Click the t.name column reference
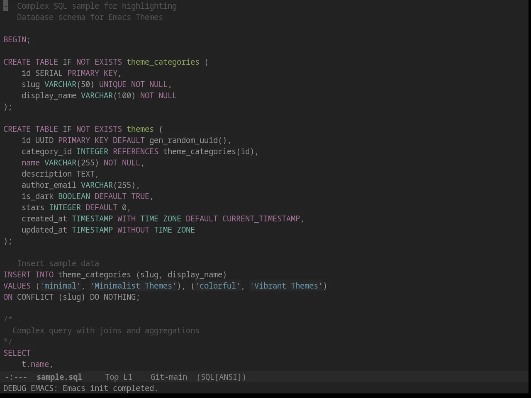The height and width of the screenshot is (398, 531). point(35,364)
